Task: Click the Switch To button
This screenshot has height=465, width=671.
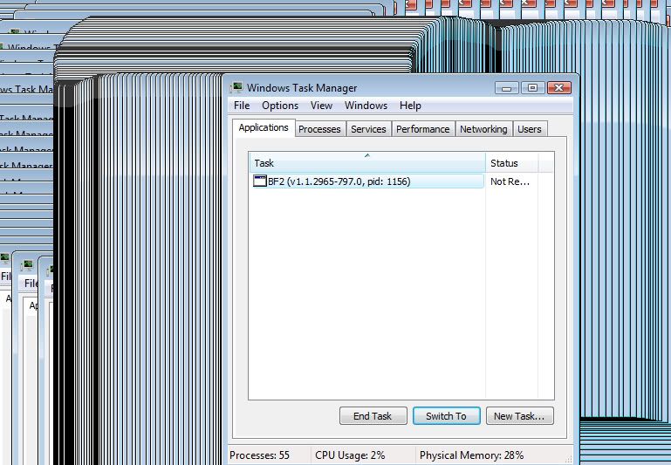Action: tap(446, 416)
